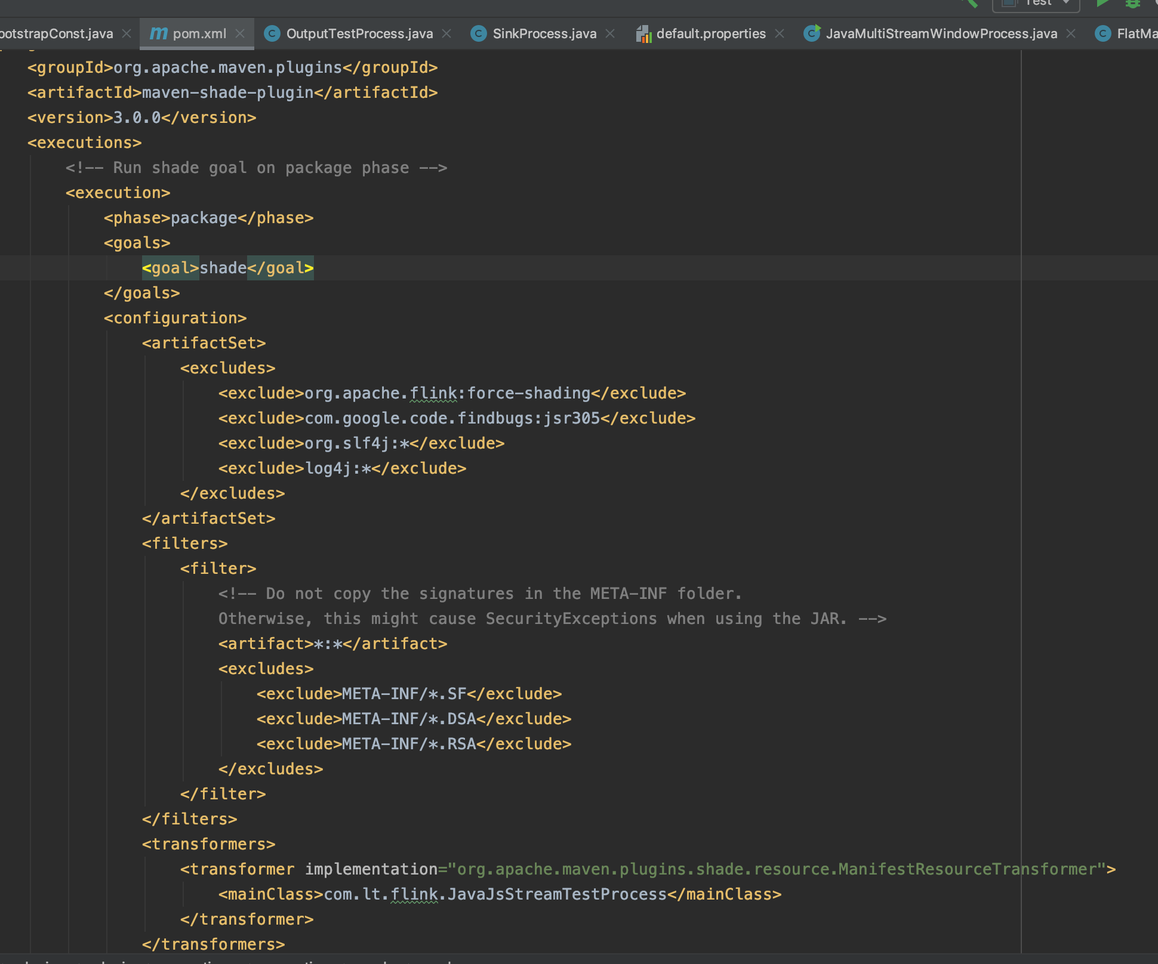The width and height of the screenshot is (1158, 964).
Task: Click the exclude org.slf4j:* line
Action: coord(361,443)
